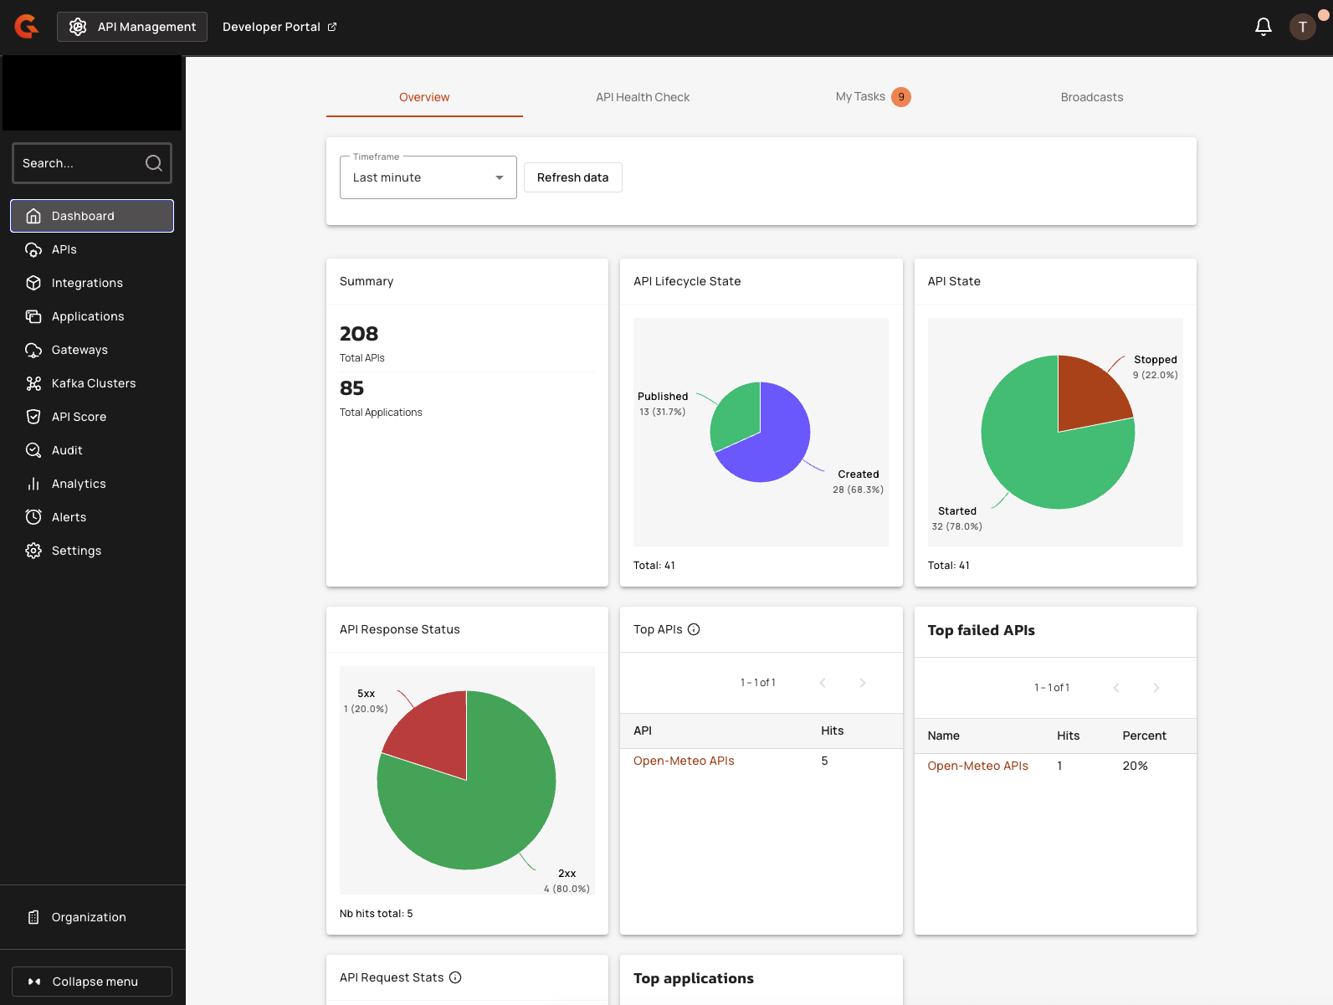
Task: Open the Timeframe dropdown
Action: [x=428, y=177]
